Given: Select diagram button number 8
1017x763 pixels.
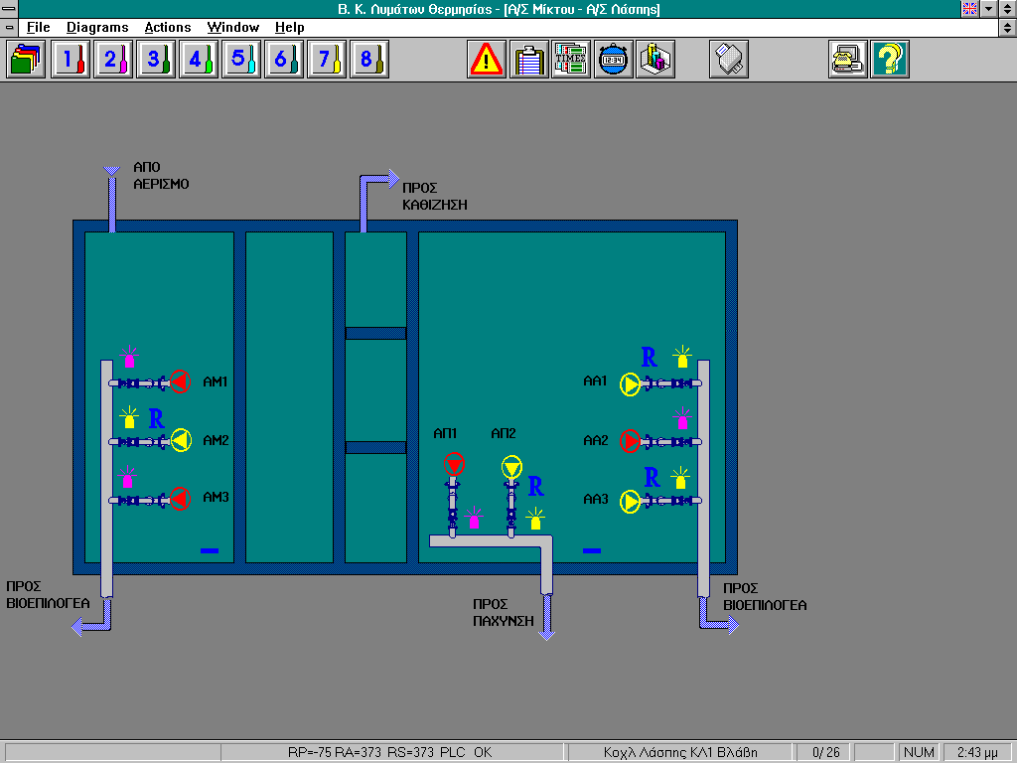Looking at the screenshot, I should [367, 60].
